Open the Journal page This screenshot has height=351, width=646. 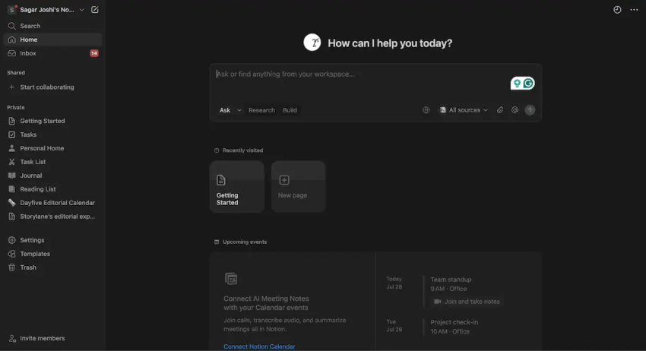52,175
